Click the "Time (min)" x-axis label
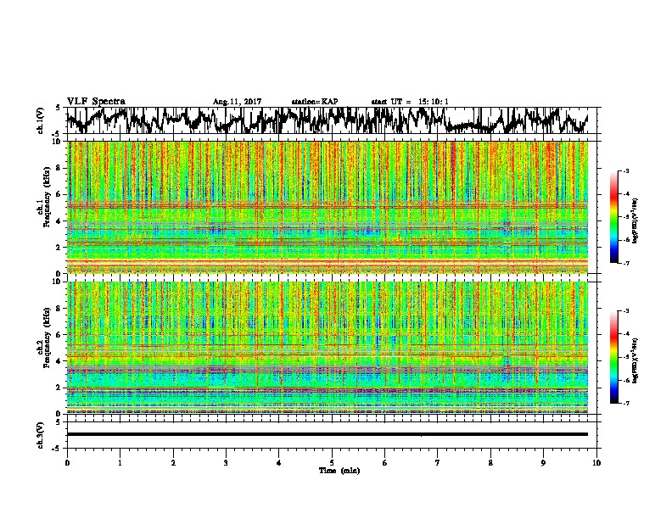This screenshot has width=672, height=519. point(339,471)
